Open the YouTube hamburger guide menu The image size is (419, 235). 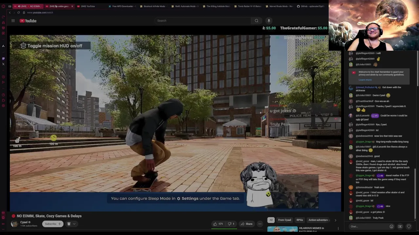[x=13, y=21]
